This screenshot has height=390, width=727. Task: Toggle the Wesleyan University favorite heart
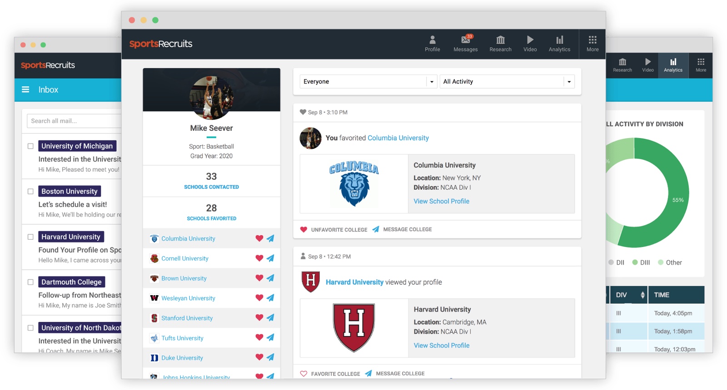pos(259,298)
